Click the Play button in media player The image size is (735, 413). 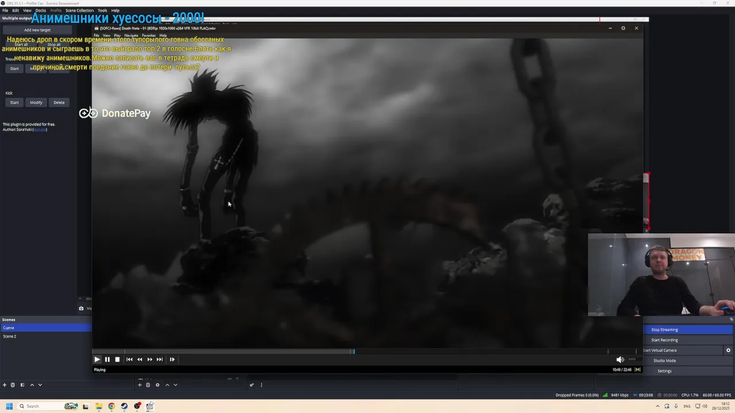97,359
